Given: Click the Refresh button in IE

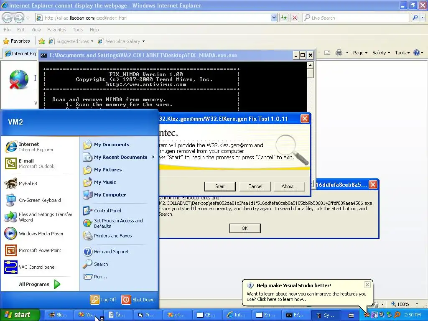Looking at the screenshot, I should pyautogui.click(x=284, y=18).
